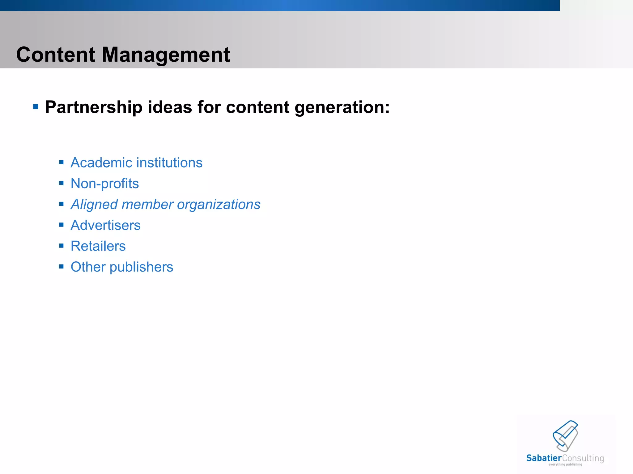Select 'Aligned member organizations' italic text
633x474 pixels.
pos(165,205)
